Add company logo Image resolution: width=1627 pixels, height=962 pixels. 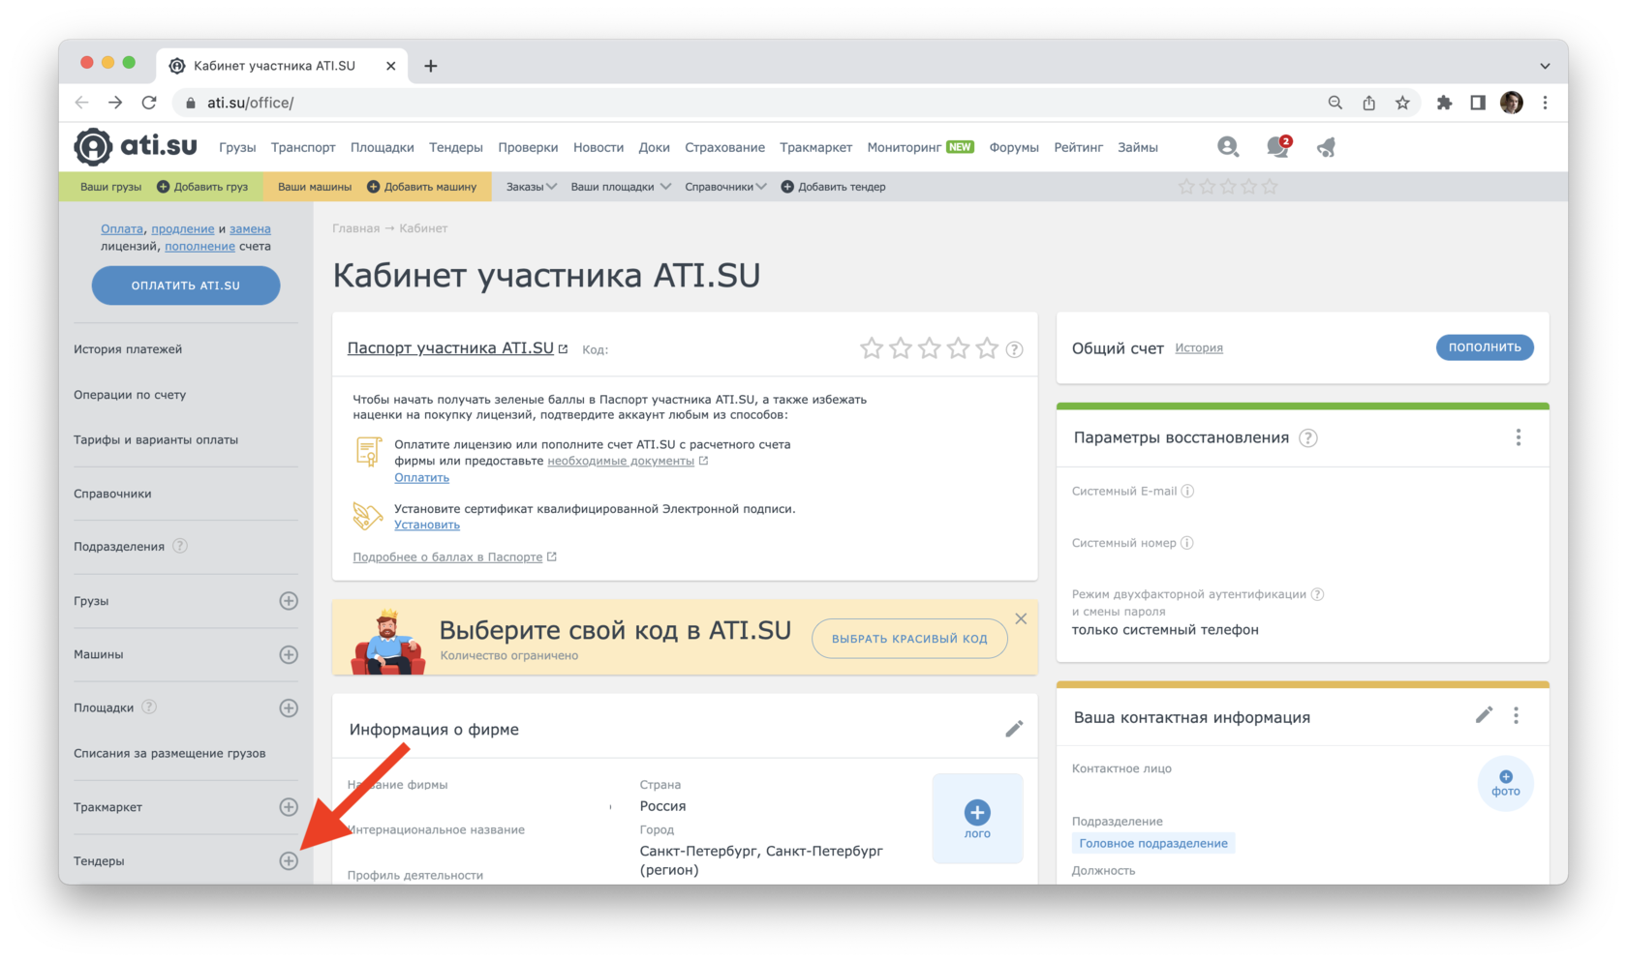click(x=977, y=818)
